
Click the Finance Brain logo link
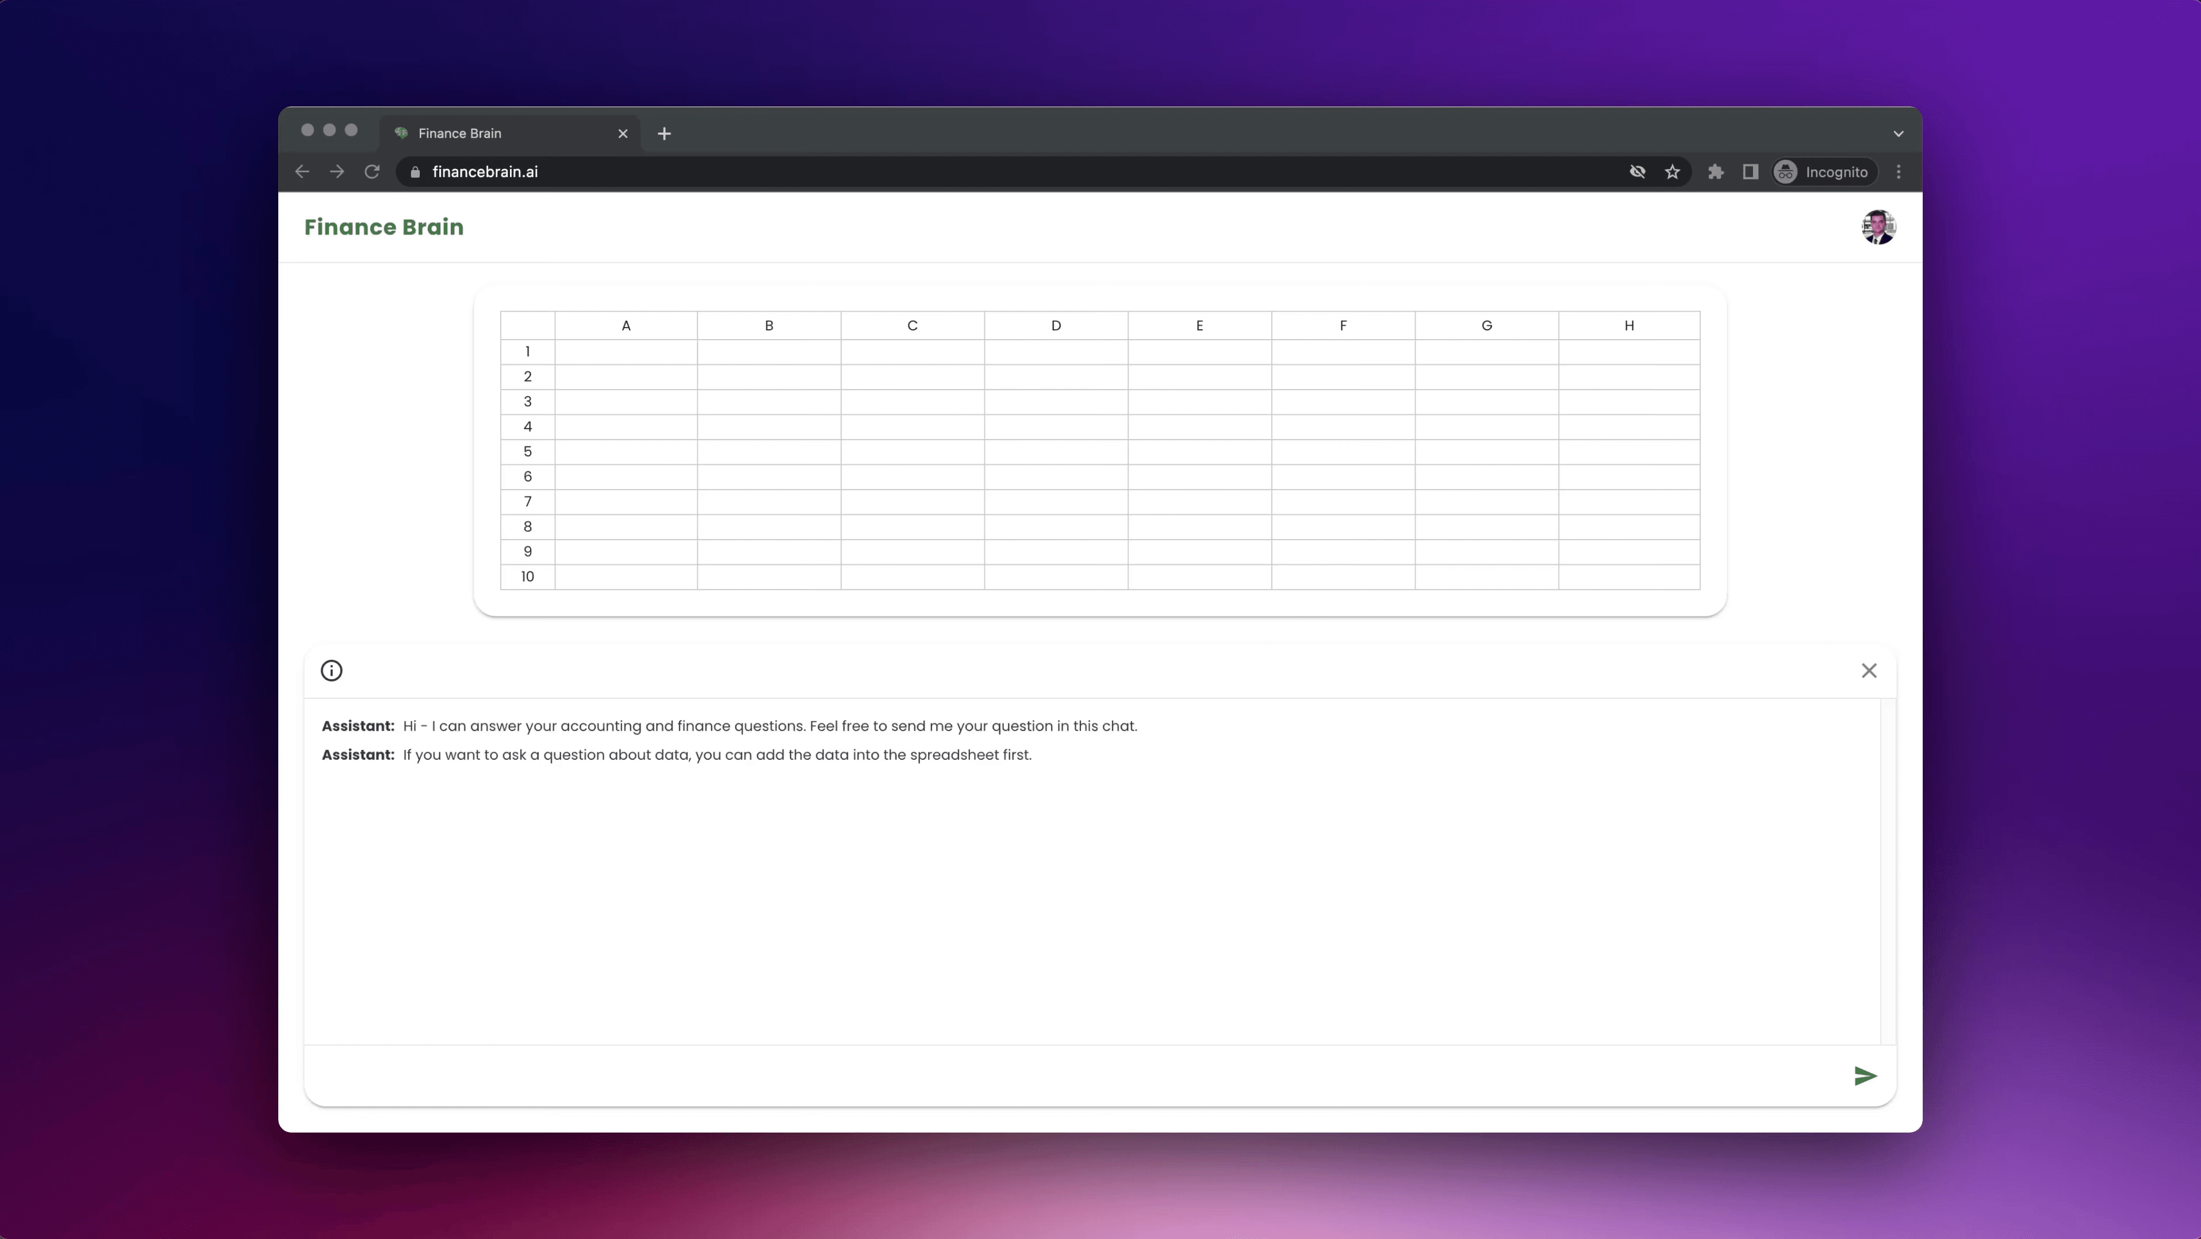click(384, 227)
